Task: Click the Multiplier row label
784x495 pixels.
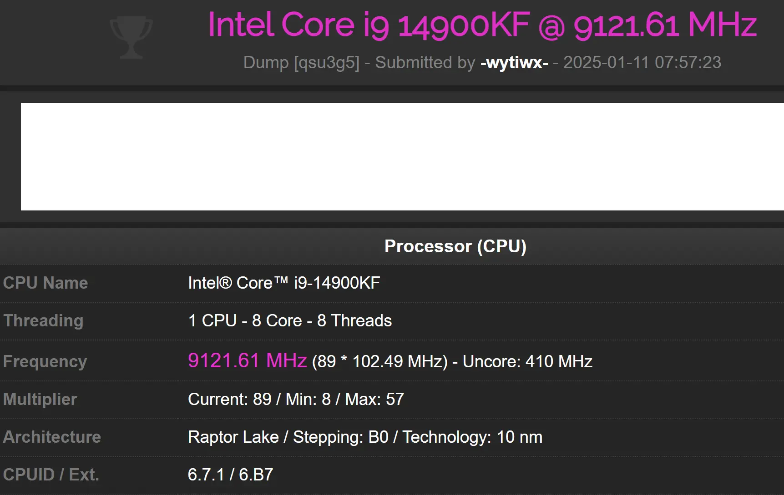Action: [x=40, y=399]
